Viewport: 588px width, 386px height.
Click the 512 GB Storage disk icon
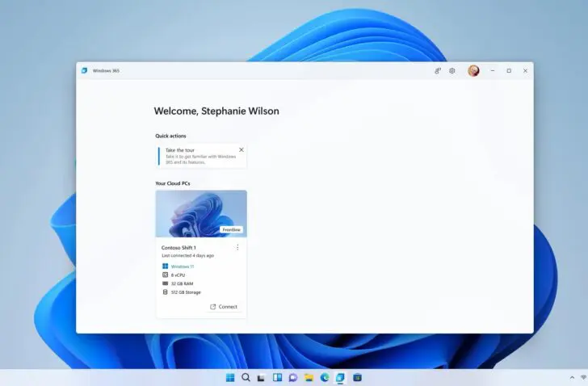coord(165,292)
